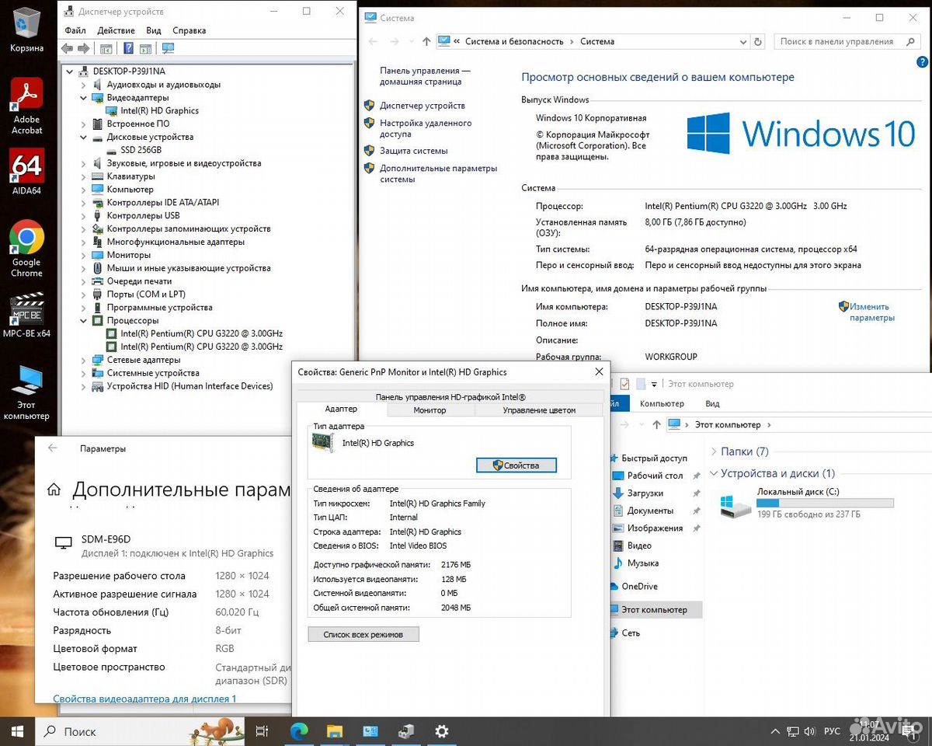This screenshot has height=746, width=932.
Task: Open the Компьютер ribbon tab in explorer
Action: point(662,403)
